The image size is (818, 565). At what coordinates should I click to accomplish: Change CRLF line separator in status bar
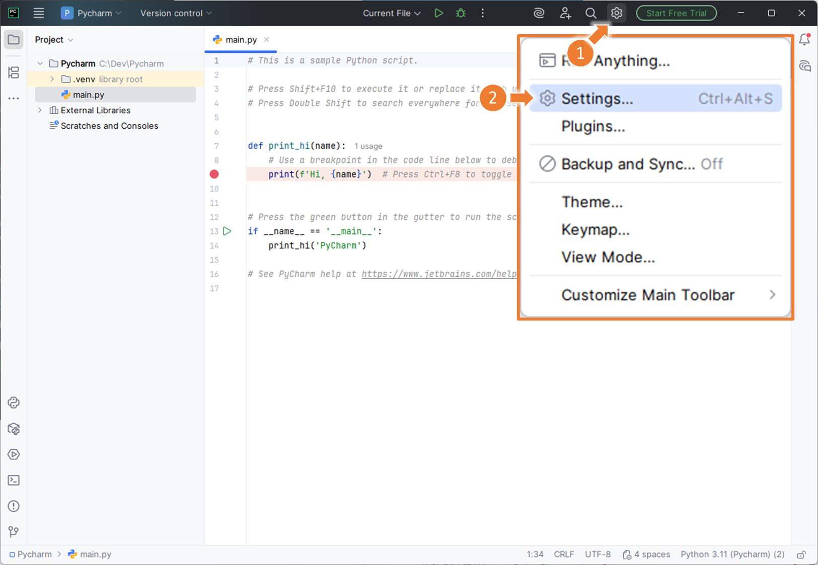coord(564,554)
